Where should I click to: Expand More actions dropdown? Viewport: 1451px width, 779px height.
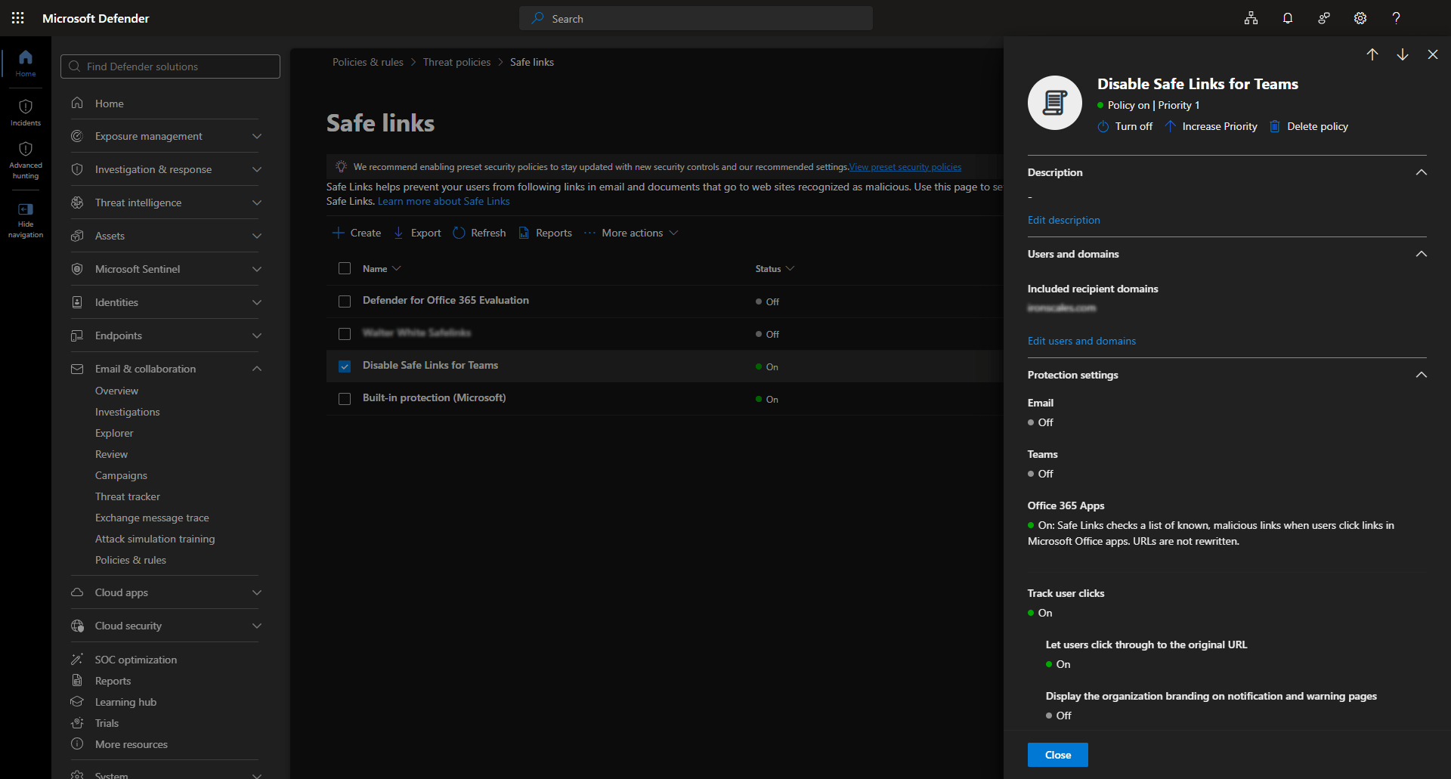coord(632,233)
